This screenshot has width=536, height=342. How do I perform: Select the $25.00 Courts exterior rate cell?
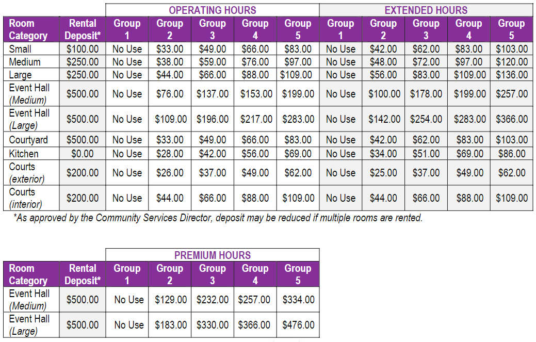point(383,173)
